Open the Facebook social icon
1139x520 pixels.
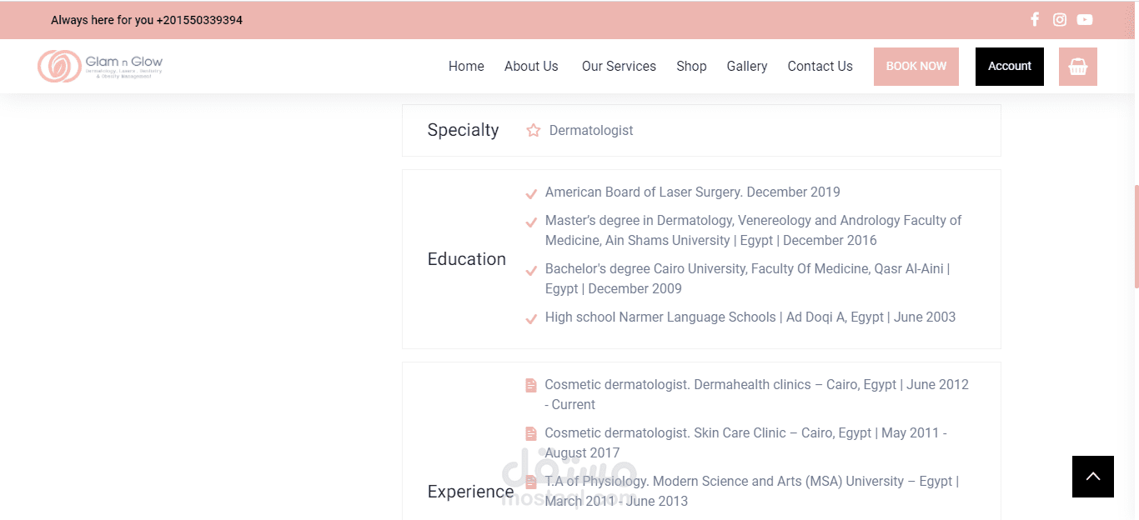1035,19
